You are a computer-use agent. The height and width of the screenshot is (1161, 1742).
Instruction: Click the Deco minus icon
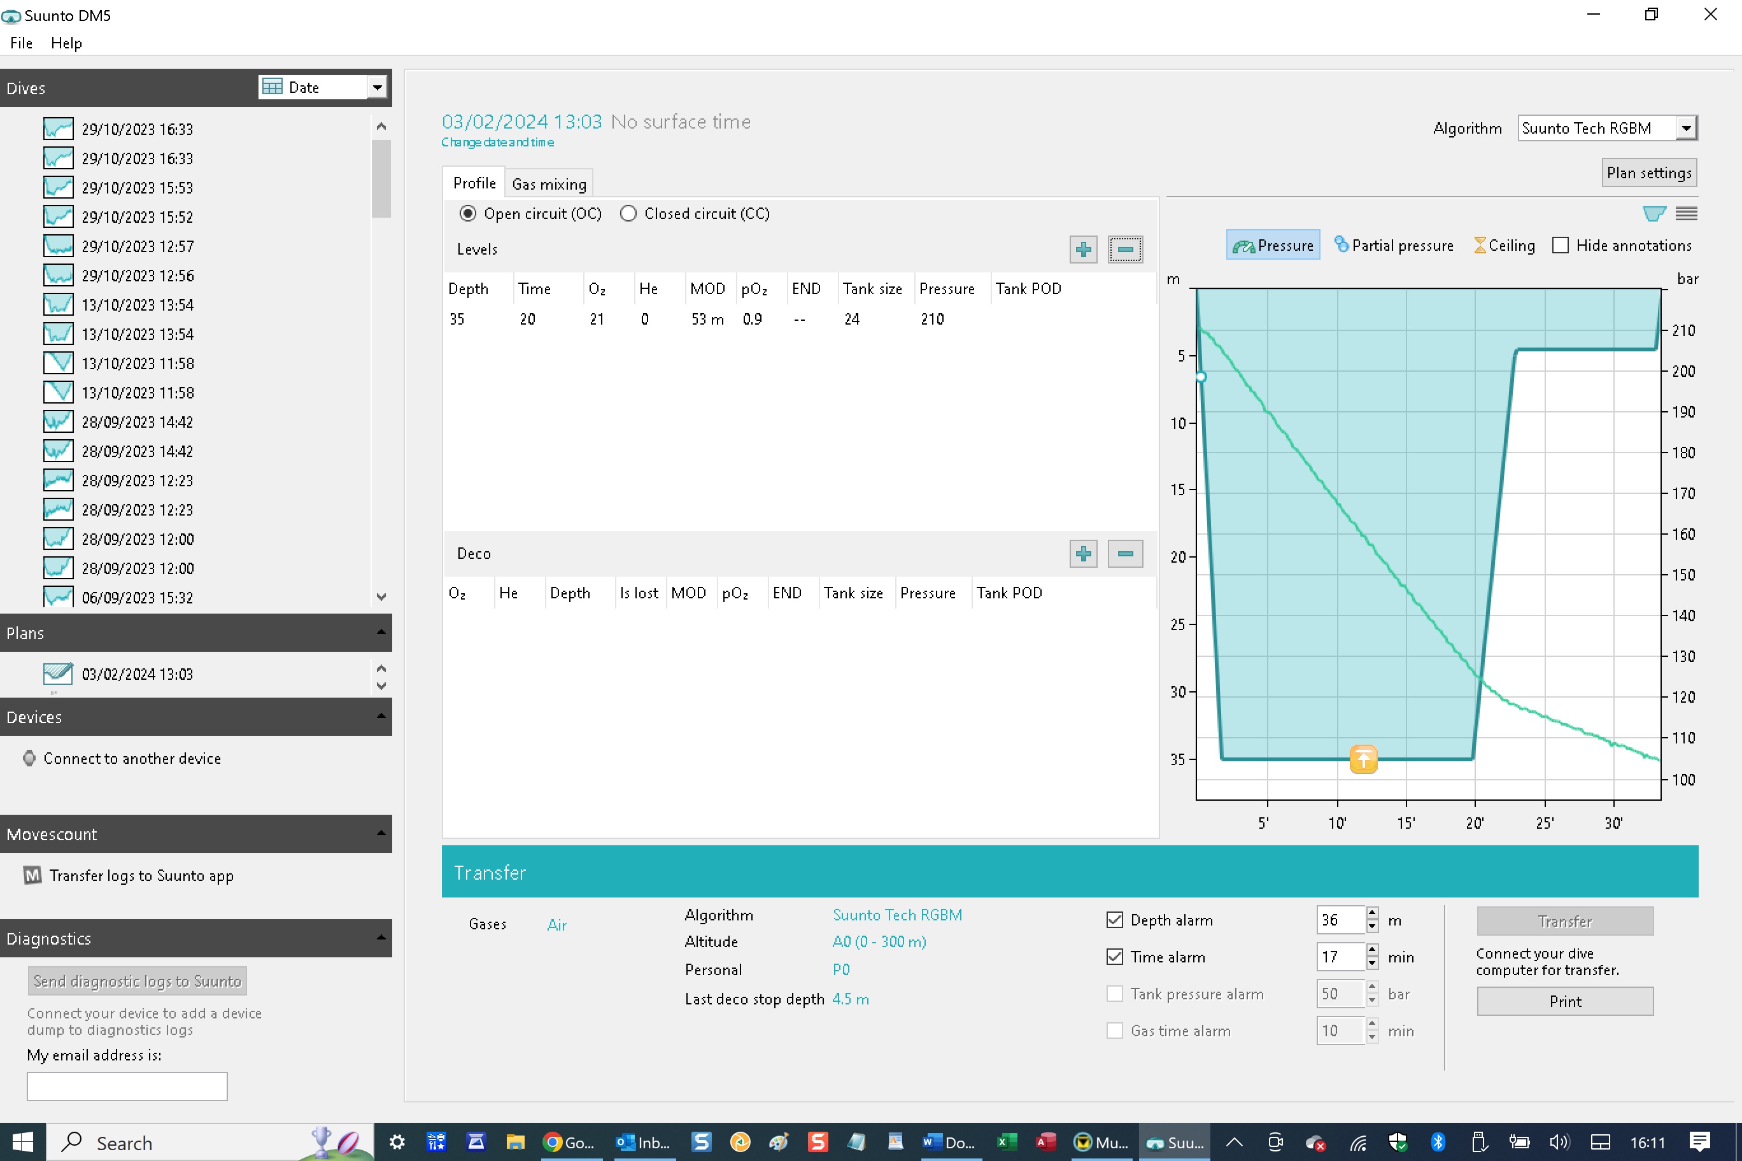tap(1124, 554)
